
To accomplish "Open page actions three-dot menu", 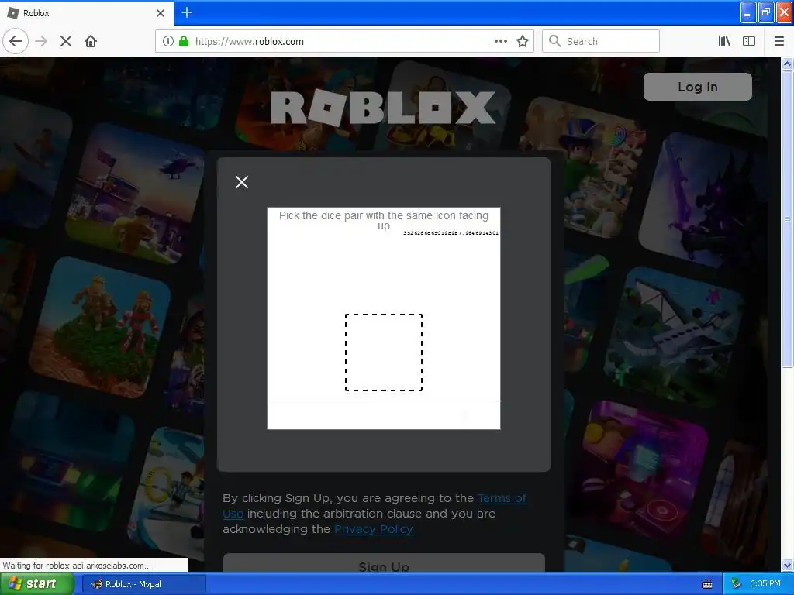I will click(x=501, y=41).
